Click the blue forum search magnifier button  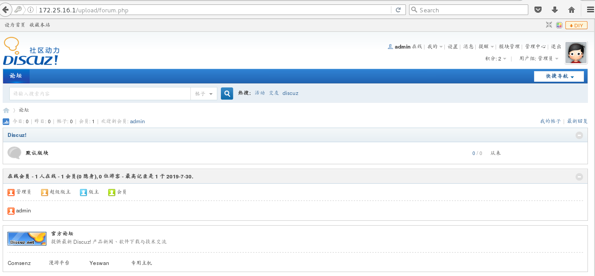[227, 94]
